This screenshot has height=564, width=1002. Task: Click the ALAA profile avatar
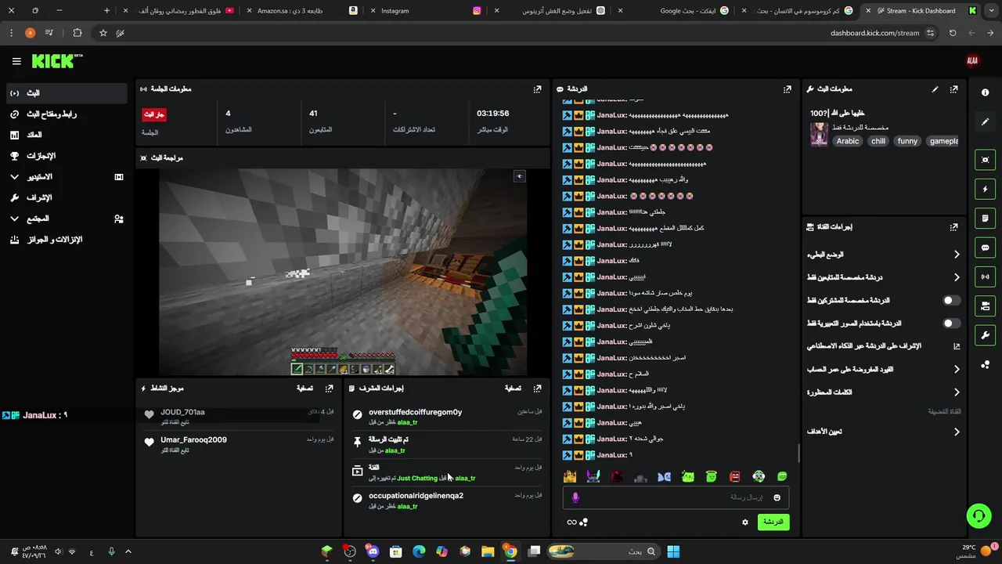coord(972,60)
